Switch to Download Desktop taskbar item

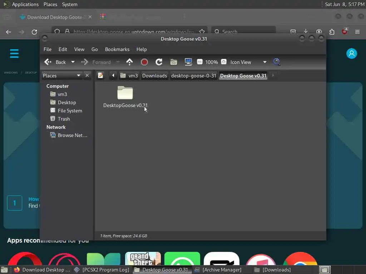(42, 270)
